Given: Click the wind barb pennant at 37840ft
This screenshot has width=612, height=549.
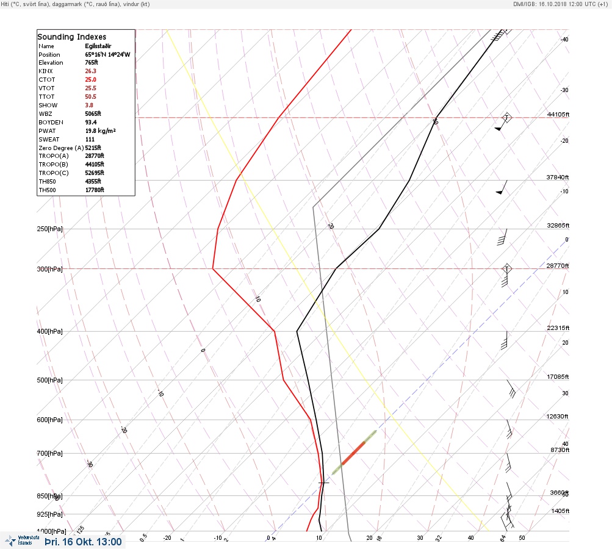Looking at the screenshot, I should tap(502, 188).
